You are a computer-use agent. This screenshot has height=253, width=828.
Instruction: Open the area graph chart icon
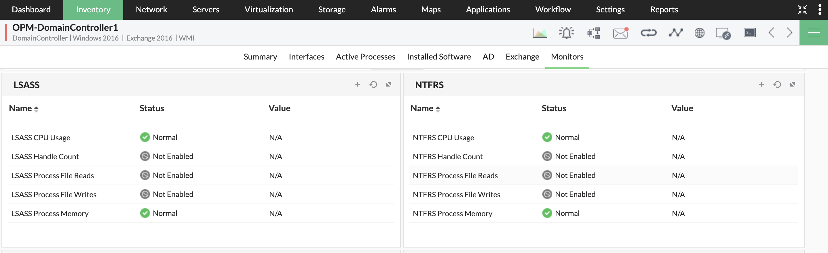point(540,33)
